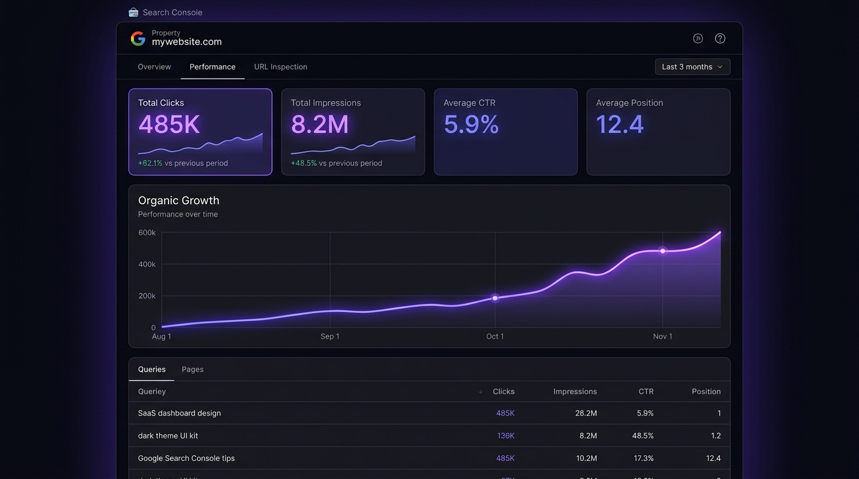Click the Total Impressions sparkline chart
Image resolution: width=859 pixels, height=479 pixels.
point(353,145)
